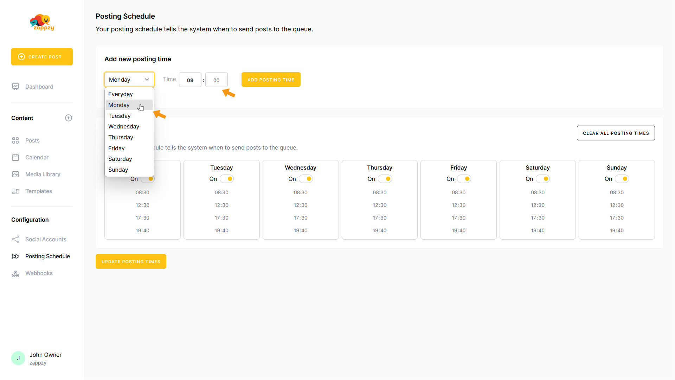Screen dimensions: 675x380
Task: Select Friday in the day menu
Action: (116, 148)
